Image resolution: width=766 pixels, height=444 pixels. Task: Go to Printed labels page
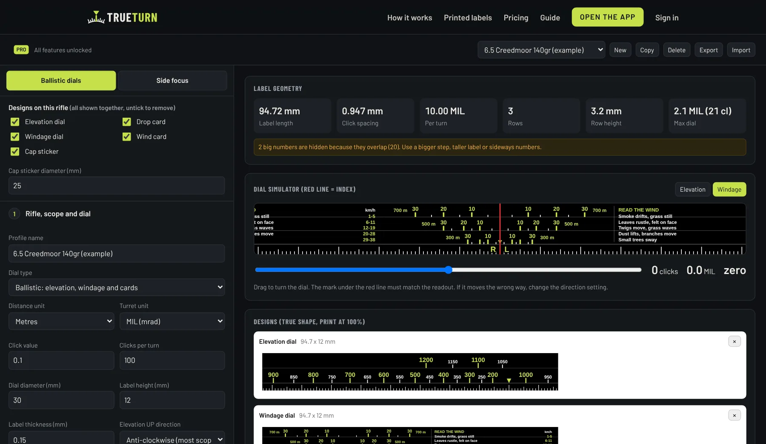point(468,17)
